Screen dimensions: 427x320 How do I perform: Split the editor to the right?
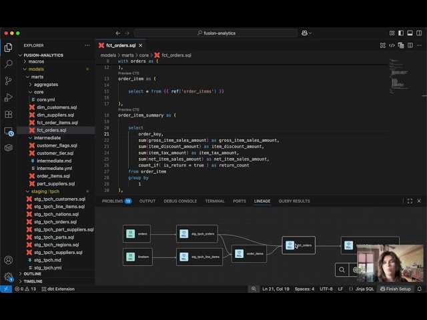point(410,45)
